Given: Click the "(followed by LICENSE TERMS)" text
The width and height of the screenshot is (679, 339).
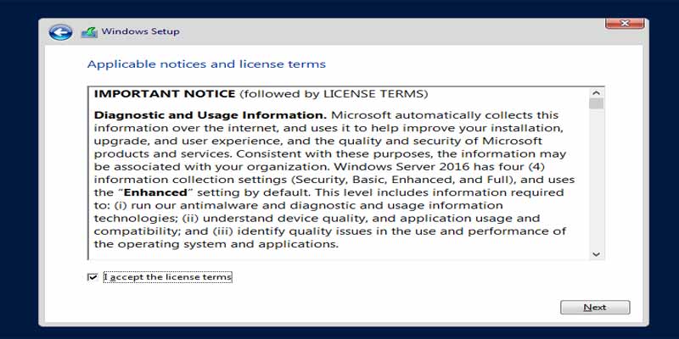Looking at the screenshot, I should click(334, 93).
